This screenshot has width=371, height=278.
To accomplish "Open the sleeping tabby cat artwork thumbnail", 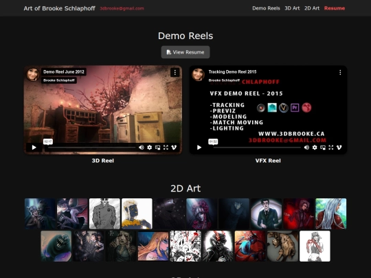I will [282, 246].
